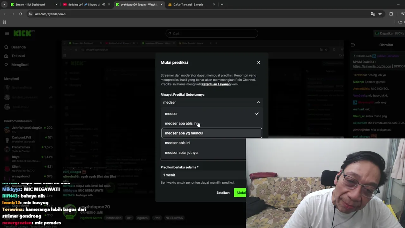Click chat username Udienn
405x228 pixels.
coord(358,82)
